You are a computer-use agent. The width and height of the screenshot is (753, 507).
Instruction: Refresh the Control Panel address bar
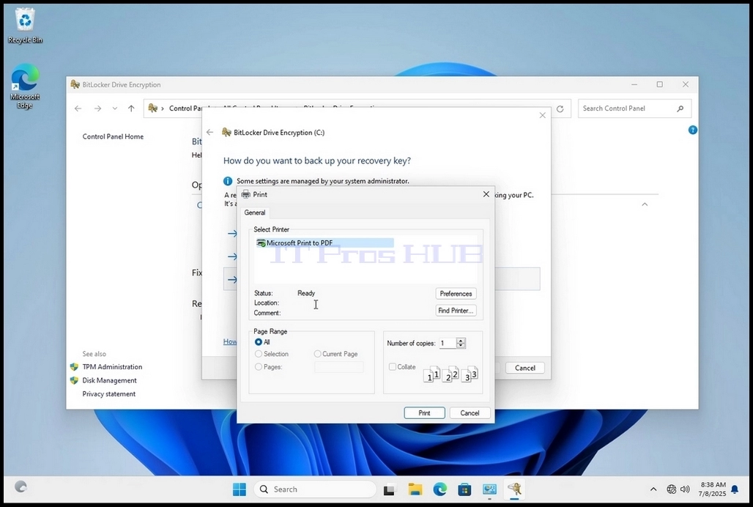560,109
